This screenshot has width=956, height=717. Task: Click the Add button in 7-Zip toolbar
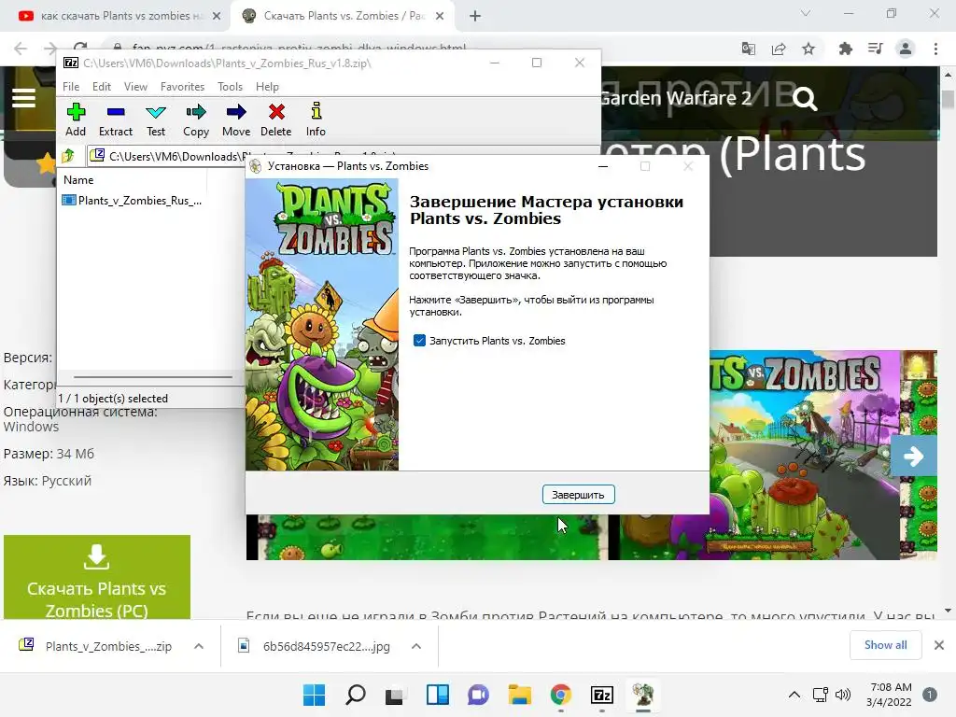click(x=76, y=119)
